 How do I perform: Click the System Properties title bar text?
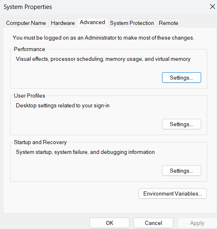tap(28, 7)
